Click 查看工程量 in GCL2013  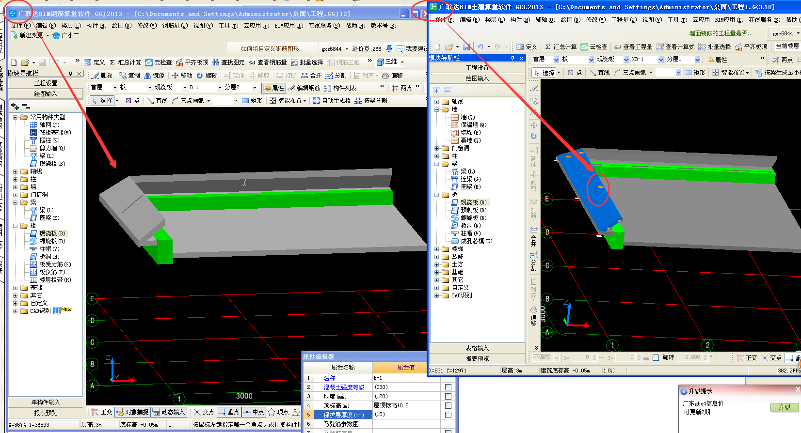point(633,47)
